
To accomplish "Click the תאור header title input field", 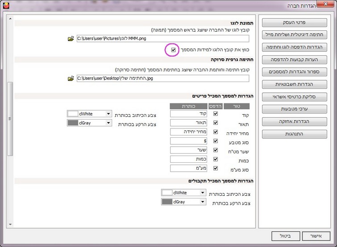I will point(190,123).
